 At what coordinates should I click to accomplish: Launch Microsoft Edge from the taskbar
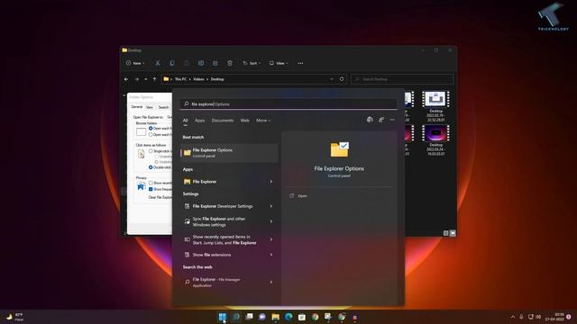[288, 317]
